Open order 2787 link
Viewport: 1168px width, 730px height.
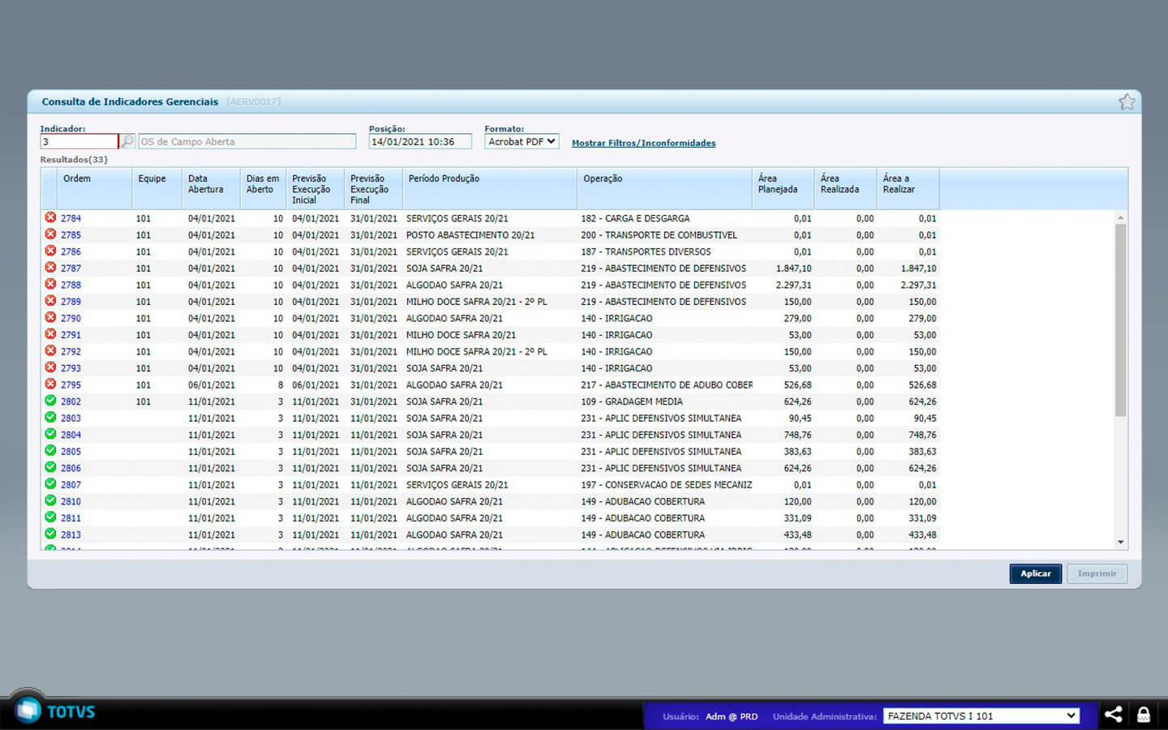pos(71,268)
